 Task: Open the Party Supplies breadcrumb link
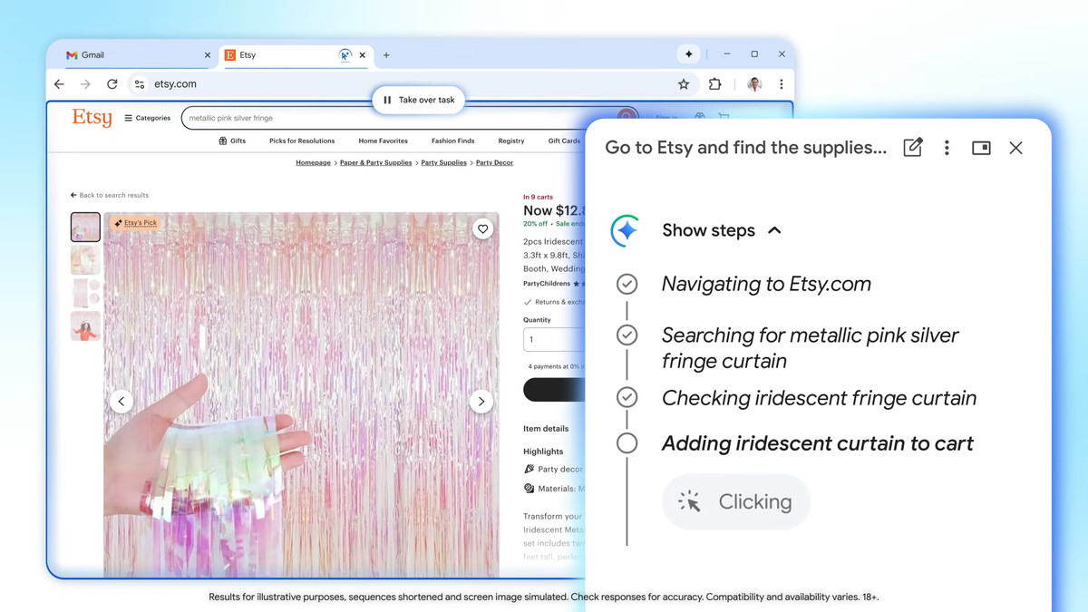pyautogui.click(x=443, y=163)
